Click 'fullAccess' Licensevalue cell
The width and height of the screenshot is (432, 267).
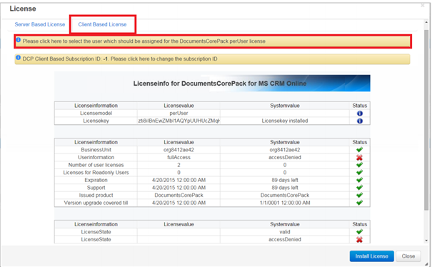(179, 157)
